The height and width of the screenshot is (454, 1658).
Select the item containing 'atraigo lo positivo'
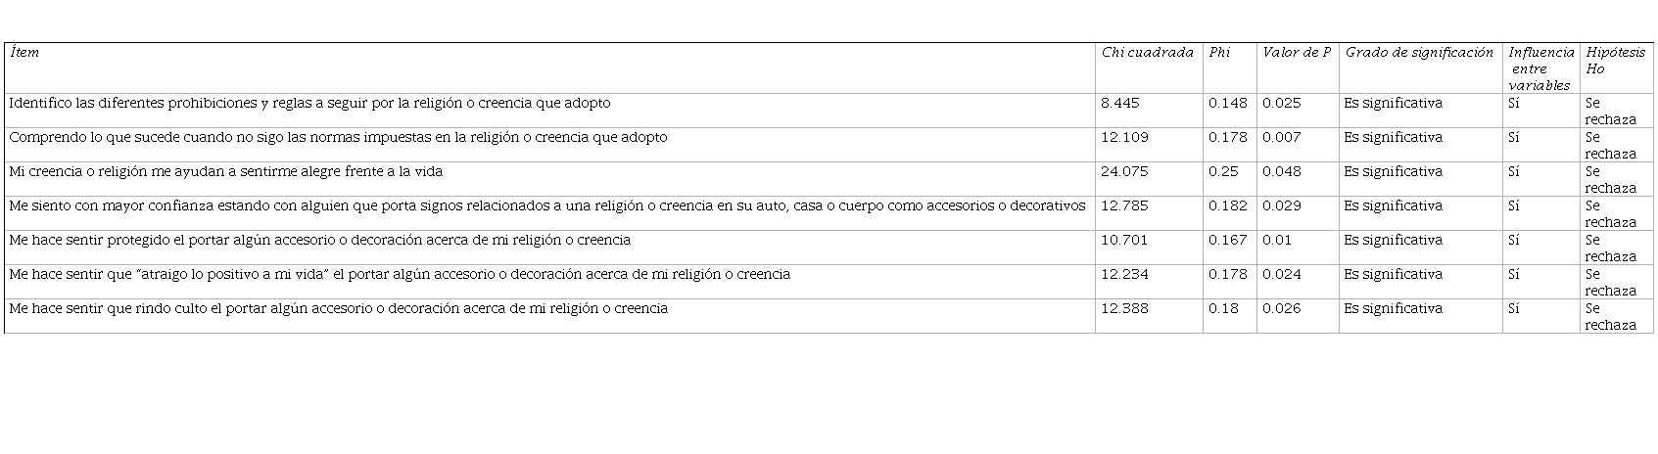(399, 274)
